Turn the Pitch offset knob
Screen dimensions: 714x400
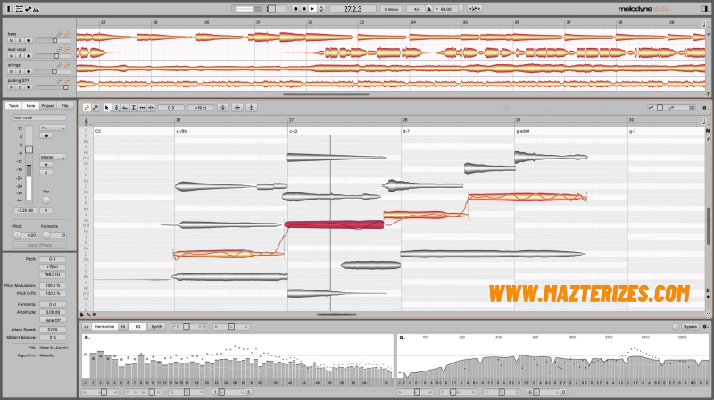click(x=17, y=235)
